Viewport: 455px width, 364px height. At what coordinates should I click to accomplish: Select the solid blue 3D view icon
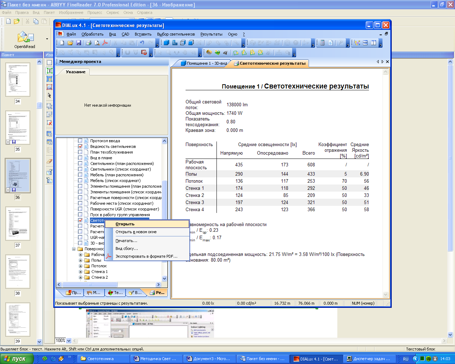click(166, 43)
